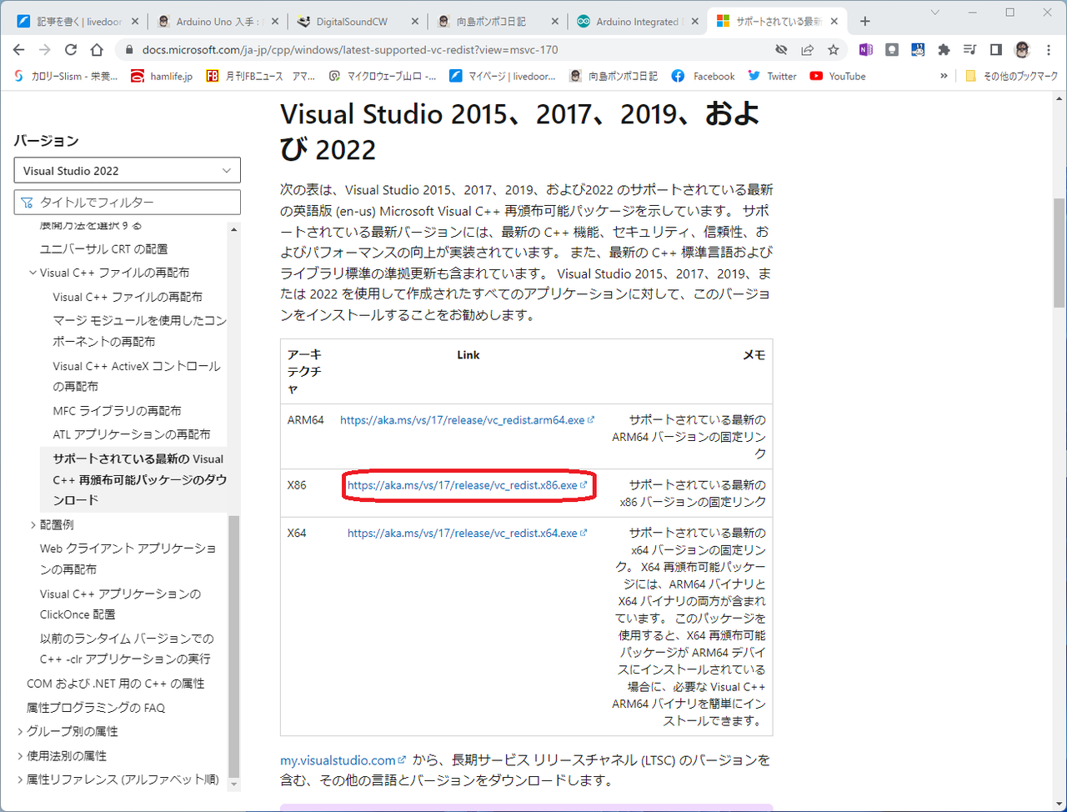Click the gray lightbulb extension icon
The height and width of the screenshot is (812, 1067).
pyautogui.click(x=892, y=50)
